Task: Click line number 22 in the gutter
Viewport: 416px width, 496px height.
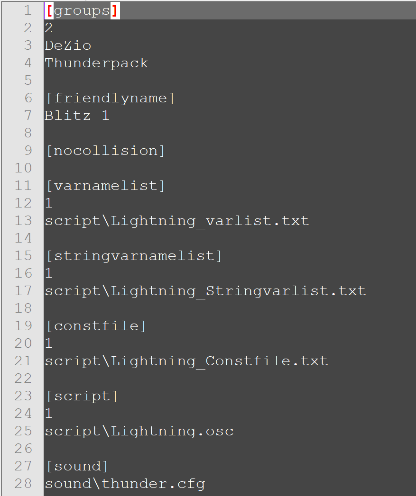Action: coord(23,379)
